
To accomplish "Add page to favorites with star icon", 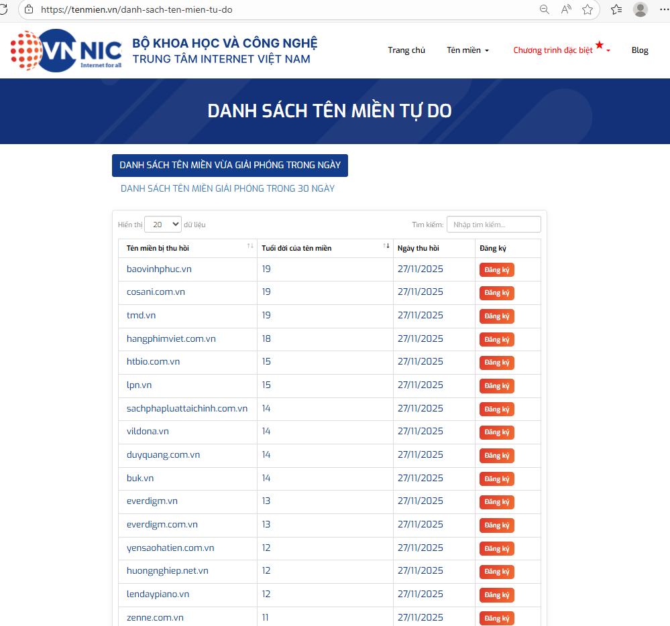I will pos(588,9).
